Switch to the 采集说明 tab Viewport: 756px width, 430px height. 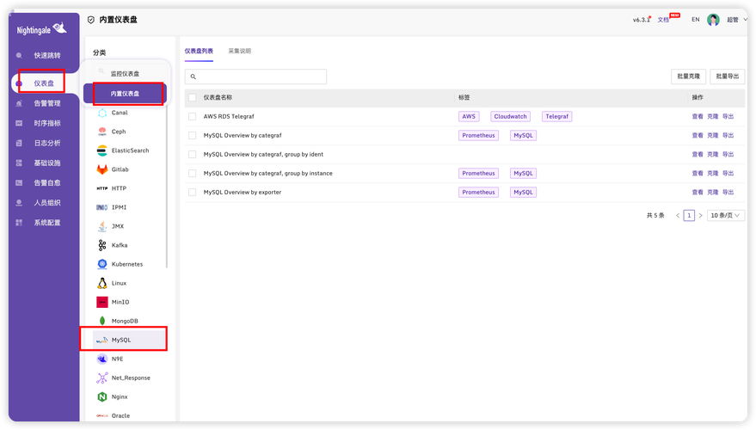240,51
